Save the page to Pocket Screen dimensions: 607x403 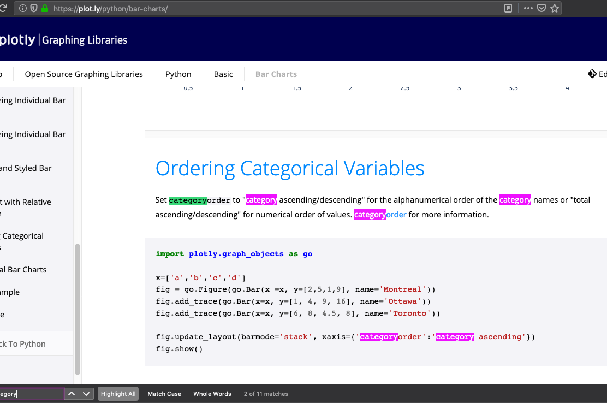pyautogui.click(x=540, y=8)
